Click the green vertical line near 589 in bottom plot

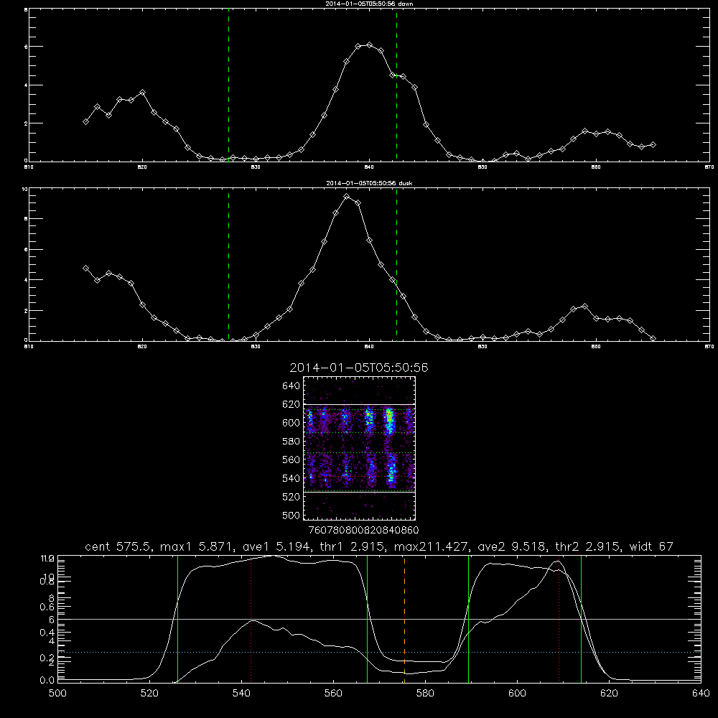pyautogui.click(x=468, y=618)
